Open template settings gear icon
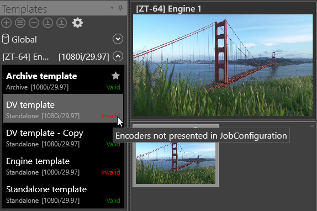317x211 pixels. [78, 23]
